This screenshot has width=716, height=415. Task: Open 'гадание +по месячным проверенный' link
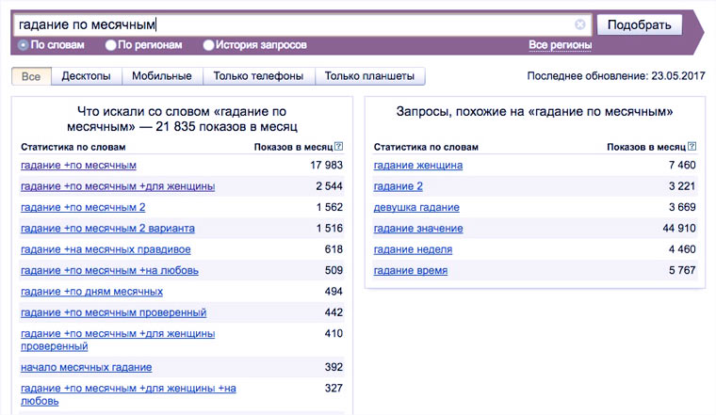coord(114,312)
